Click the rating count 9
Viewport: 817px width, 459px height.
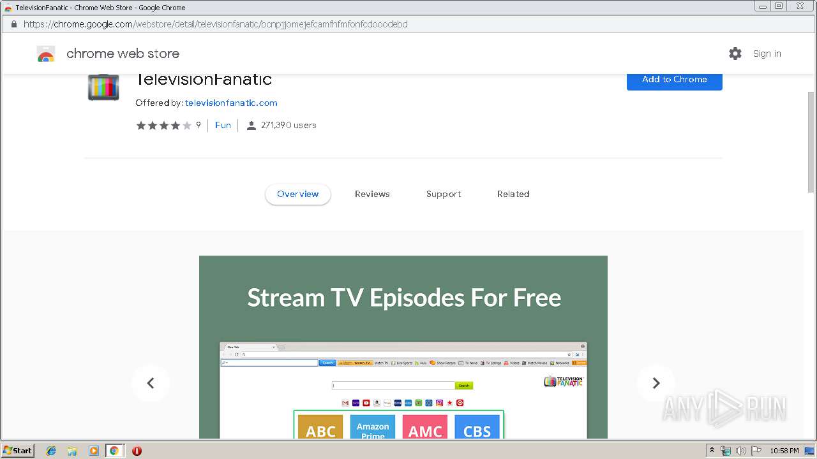[199, 126]
